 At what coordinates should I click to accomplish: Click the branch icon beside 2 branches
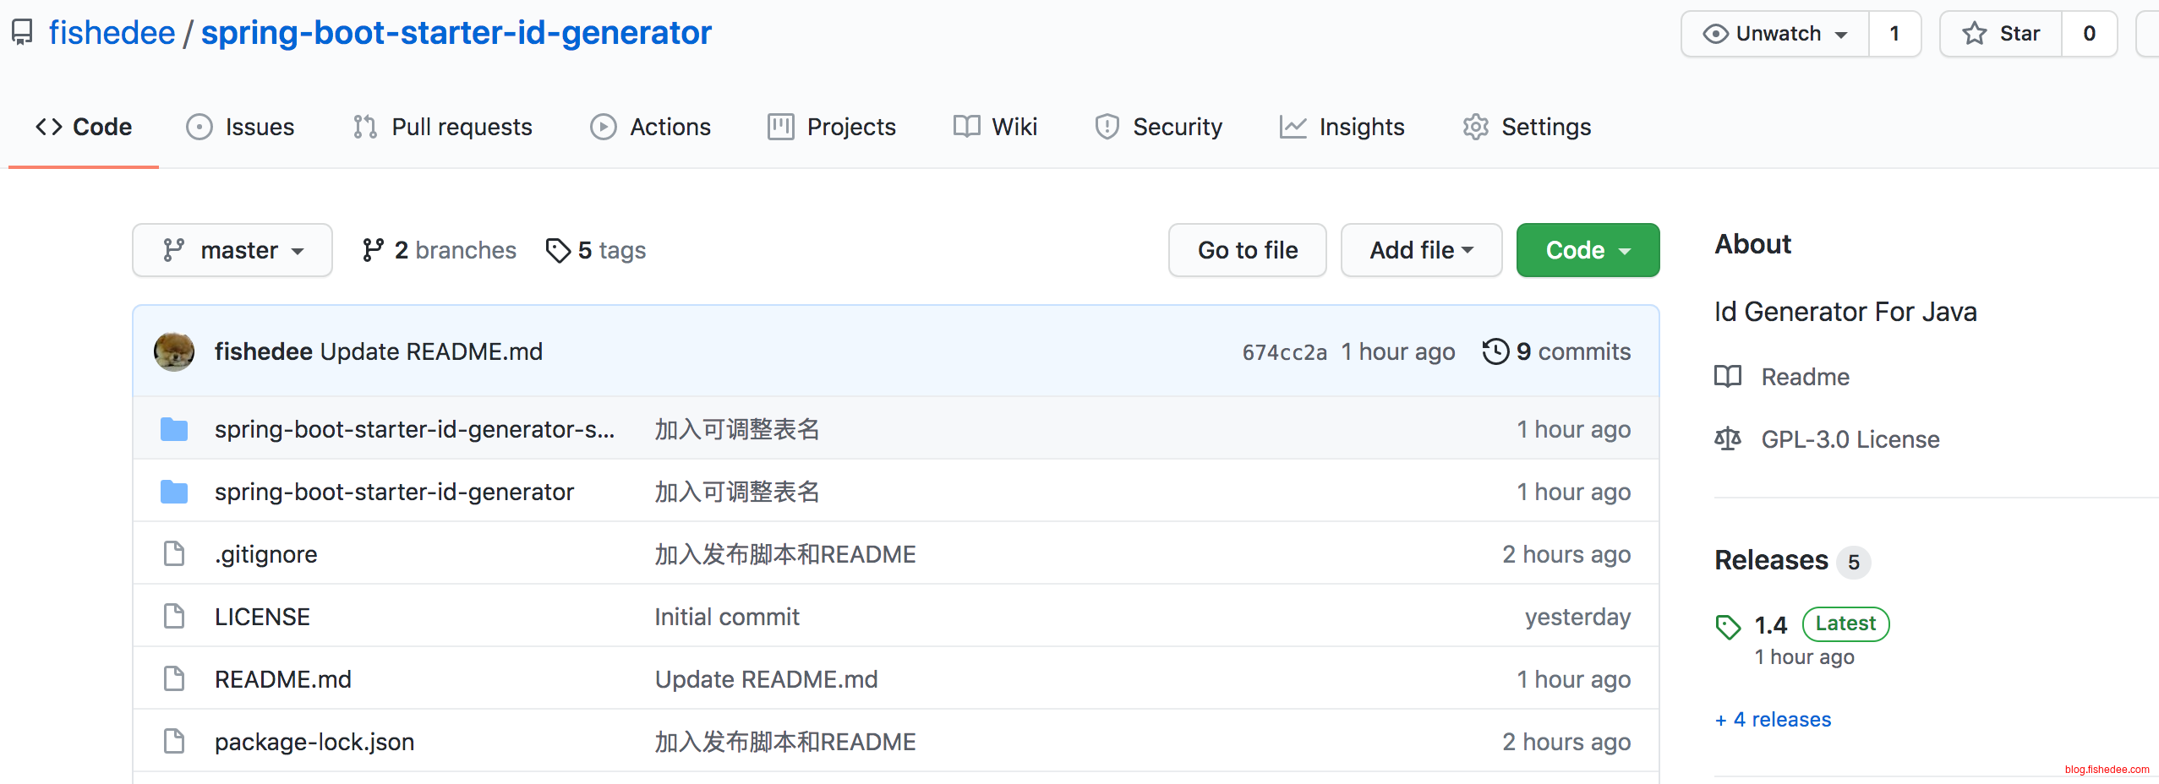373,250
